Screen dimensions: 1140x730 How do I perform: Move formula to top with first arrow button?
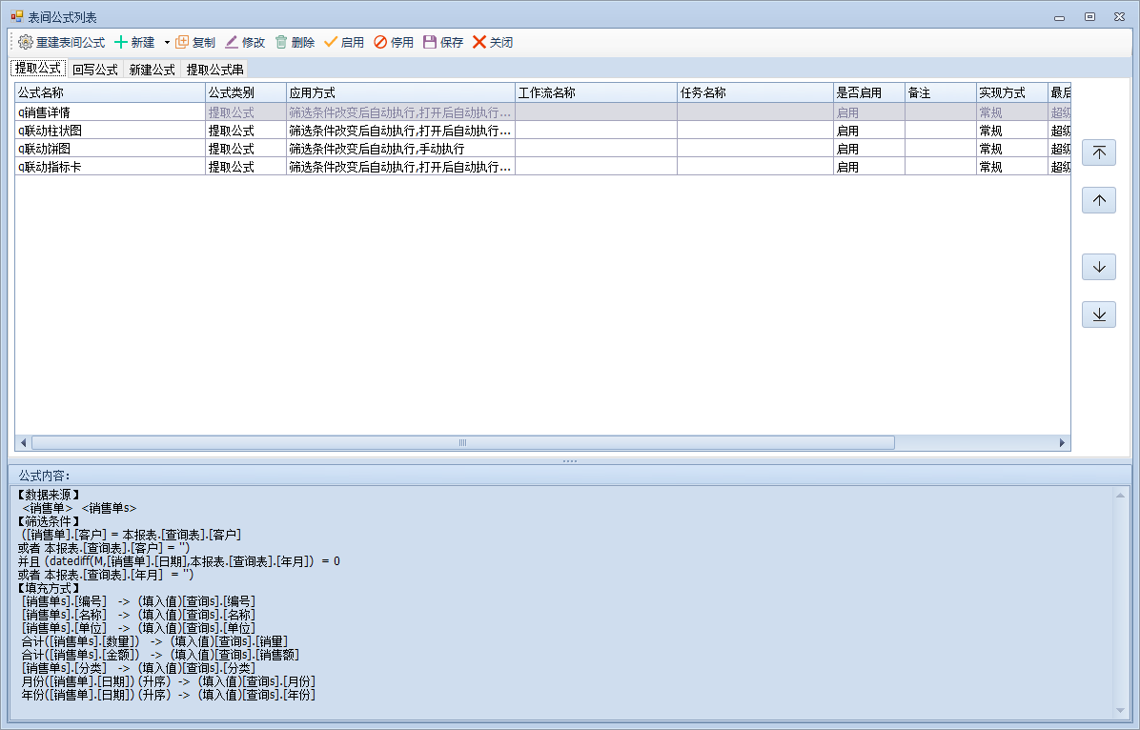(1098, 152)
